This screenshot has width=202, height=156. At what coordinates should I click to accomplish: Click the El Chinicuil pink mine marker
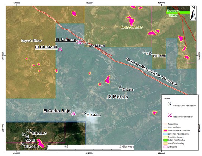coord(60,49)
